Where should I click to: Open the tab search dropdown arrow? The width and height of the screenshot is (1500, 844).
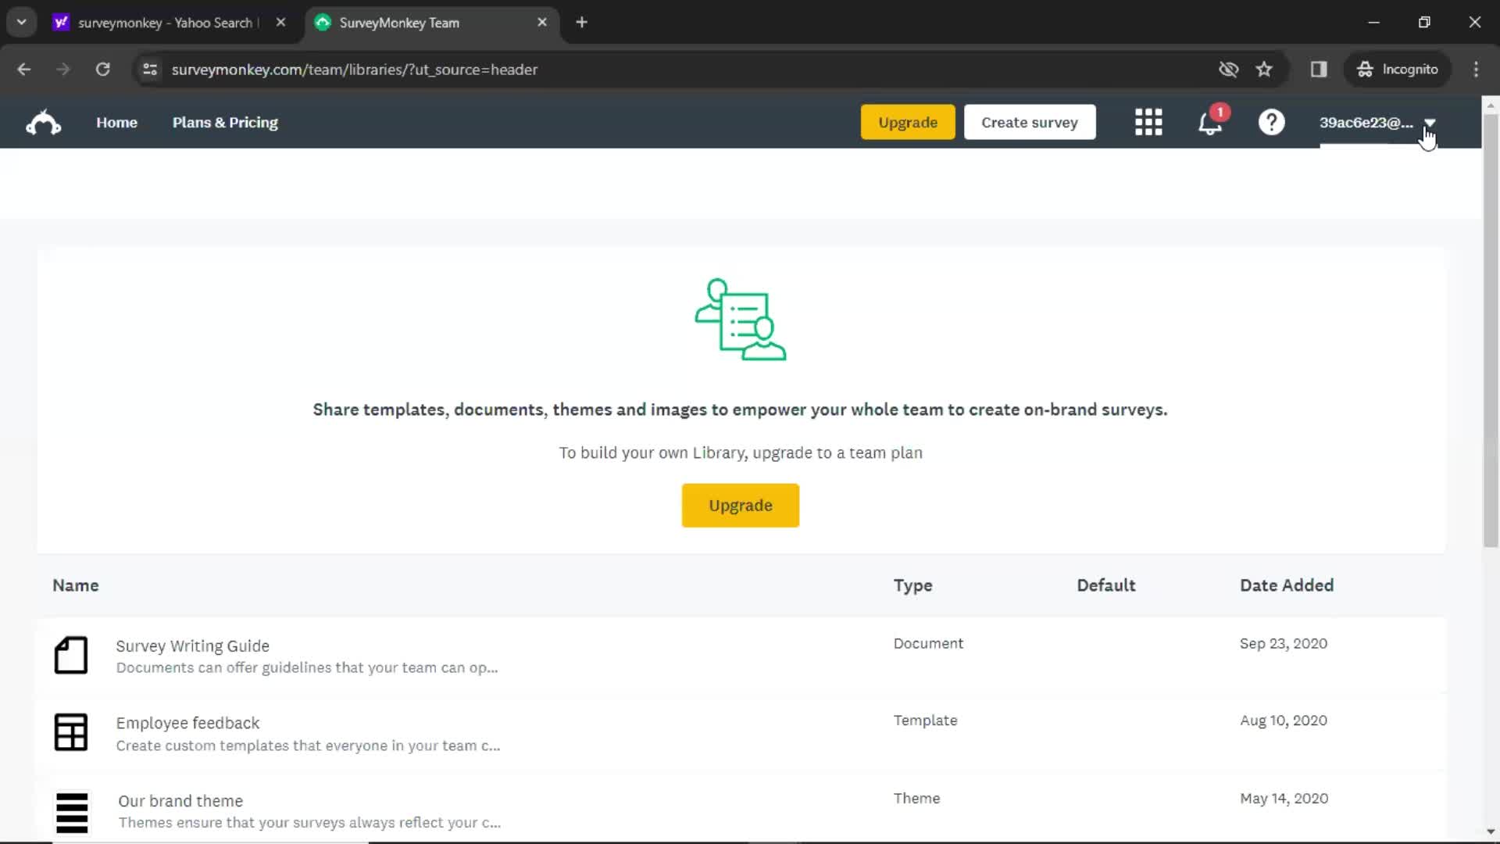click(x=22, y=23)
